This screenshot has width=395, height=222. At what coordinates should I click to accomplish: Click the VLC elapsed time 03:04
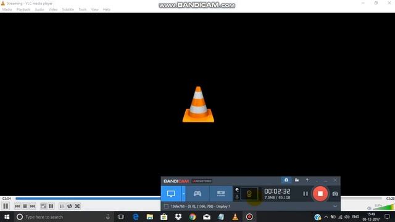click(x=6, y=199)
